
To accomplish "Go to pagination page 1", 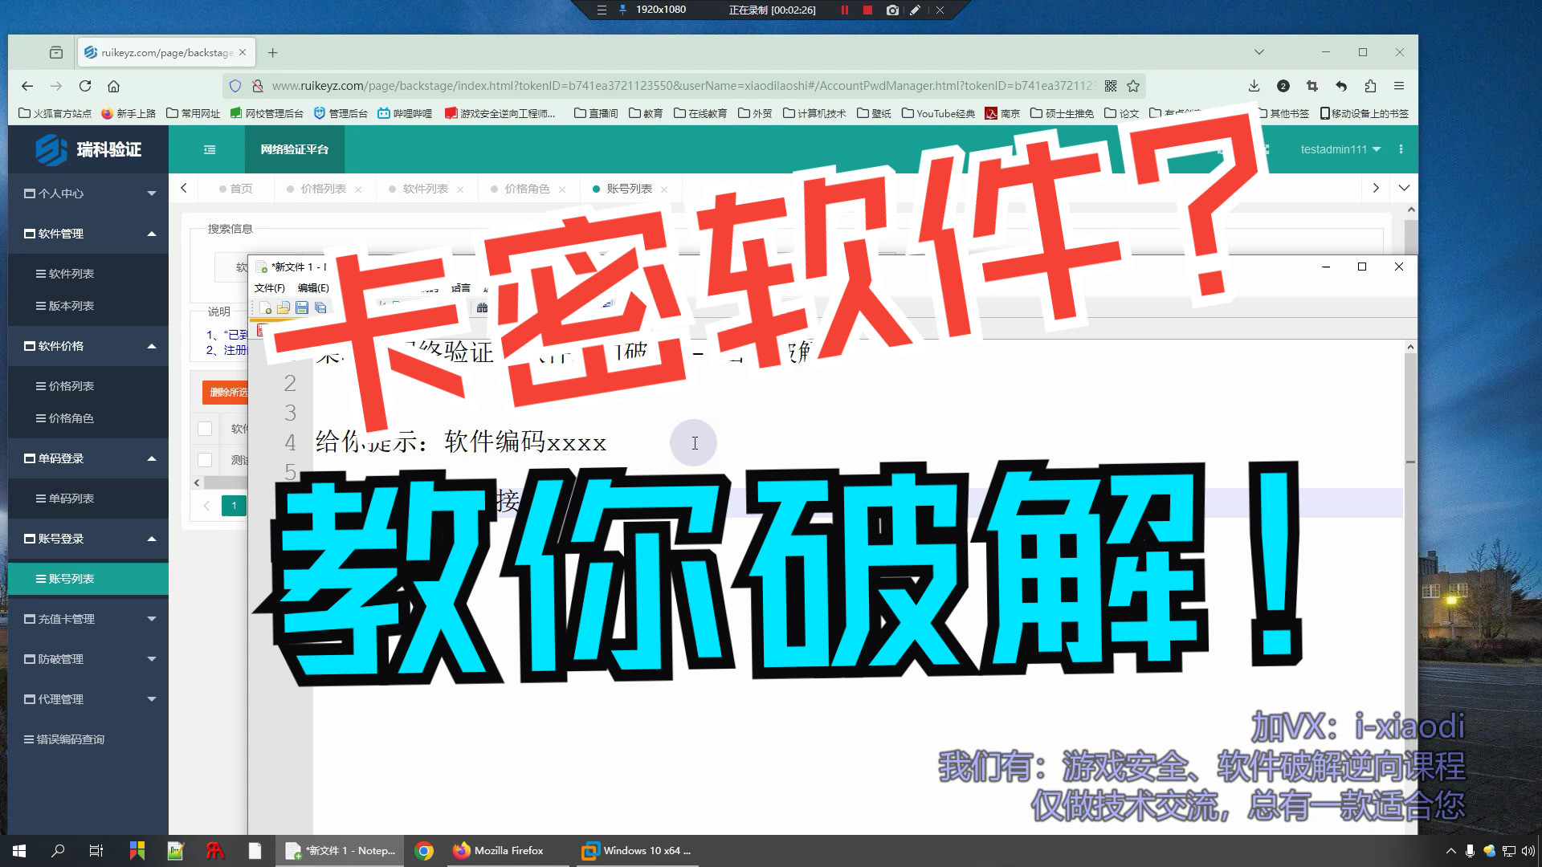I will click(234, 506).
